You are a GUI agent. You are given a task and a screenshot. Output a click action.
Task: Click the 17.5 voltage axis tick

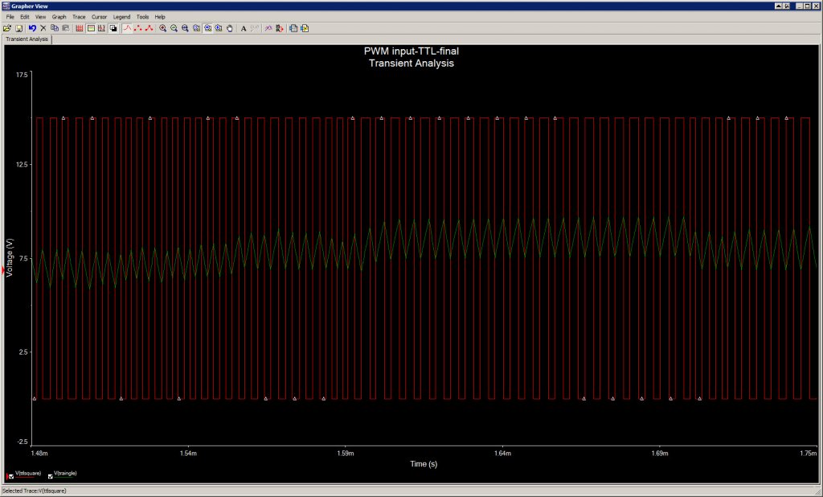22,75
